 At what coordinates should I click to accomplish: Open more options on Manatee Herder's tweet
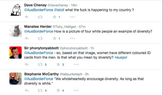[x=72, y=38]
